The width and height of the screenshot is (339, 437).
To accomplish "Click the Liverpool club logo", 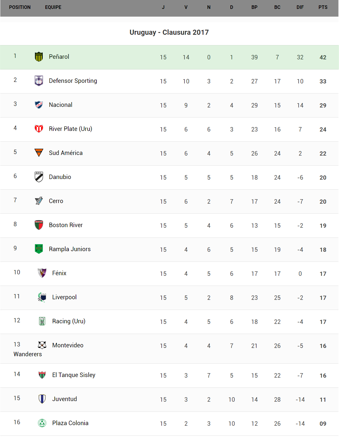I will point(42,297).
